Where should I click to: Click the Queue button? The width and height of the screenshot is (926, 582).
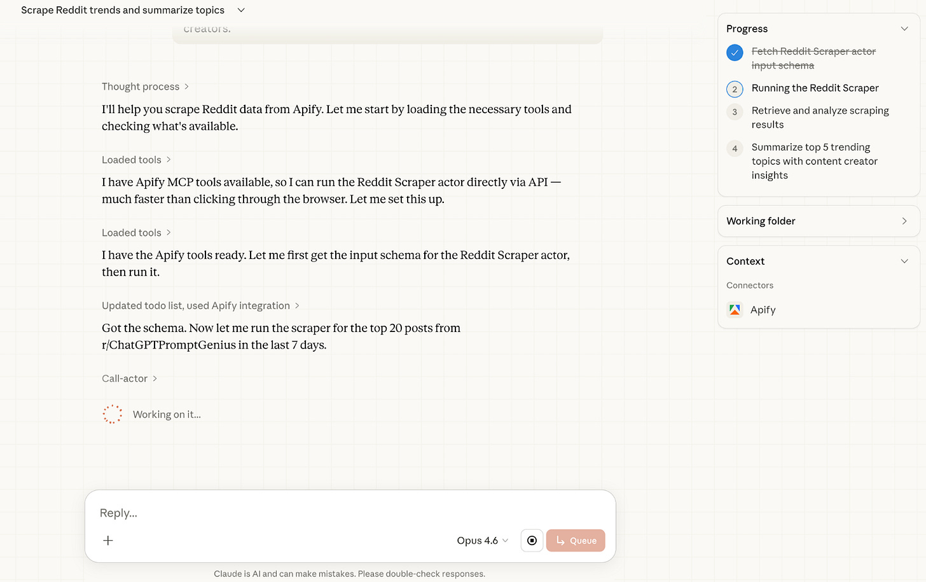[576, 541]
